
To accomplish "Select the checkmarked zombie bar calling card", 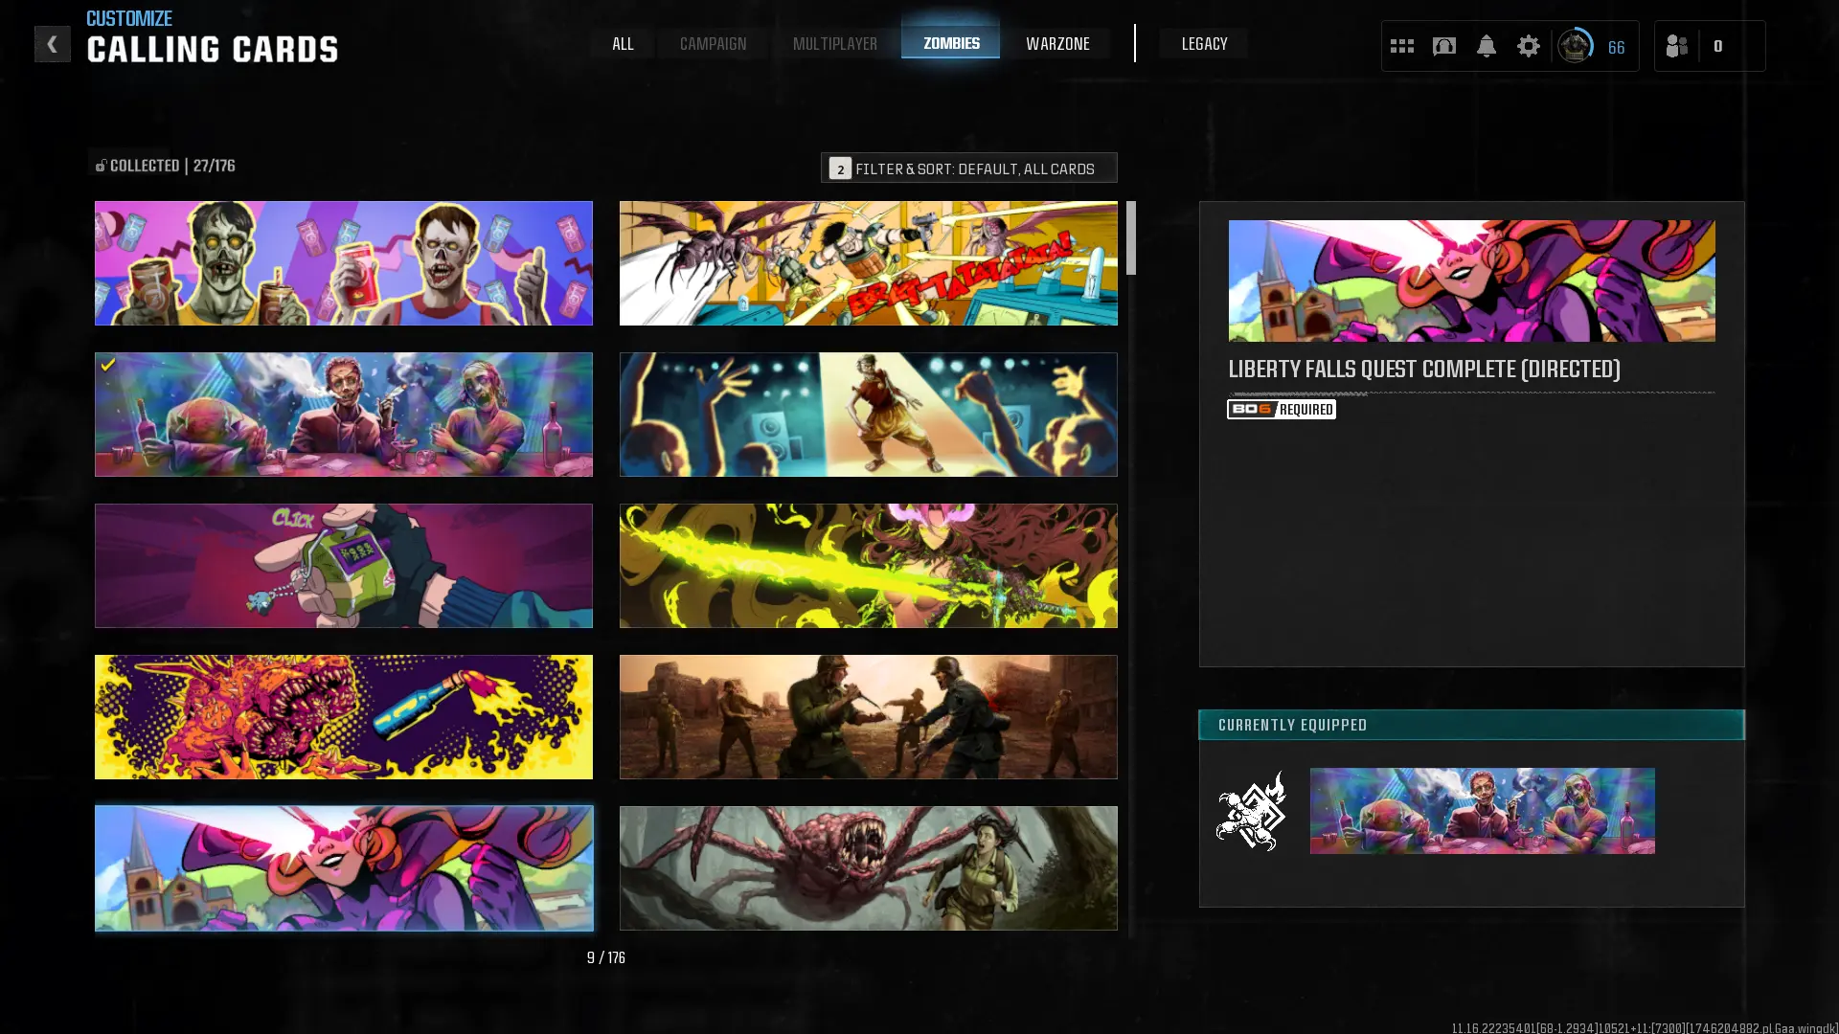I will (343, 415).
